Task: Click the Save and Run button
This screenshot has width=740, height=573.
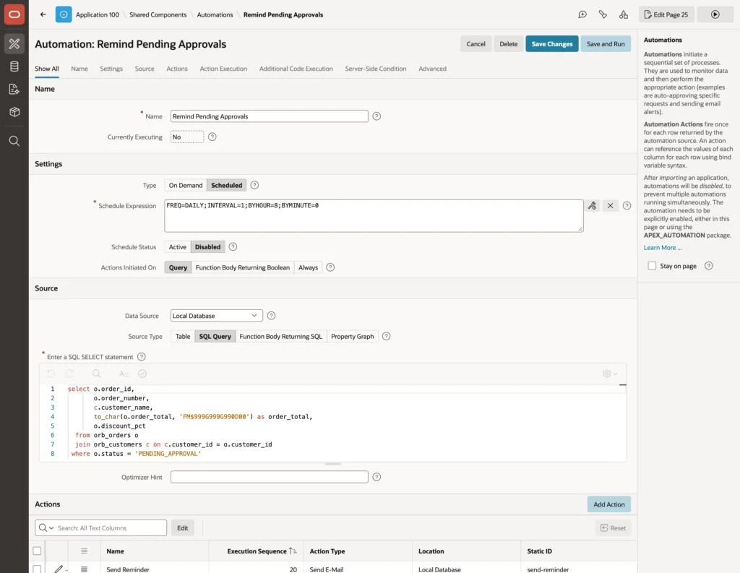Action: (x=606, y=44)
